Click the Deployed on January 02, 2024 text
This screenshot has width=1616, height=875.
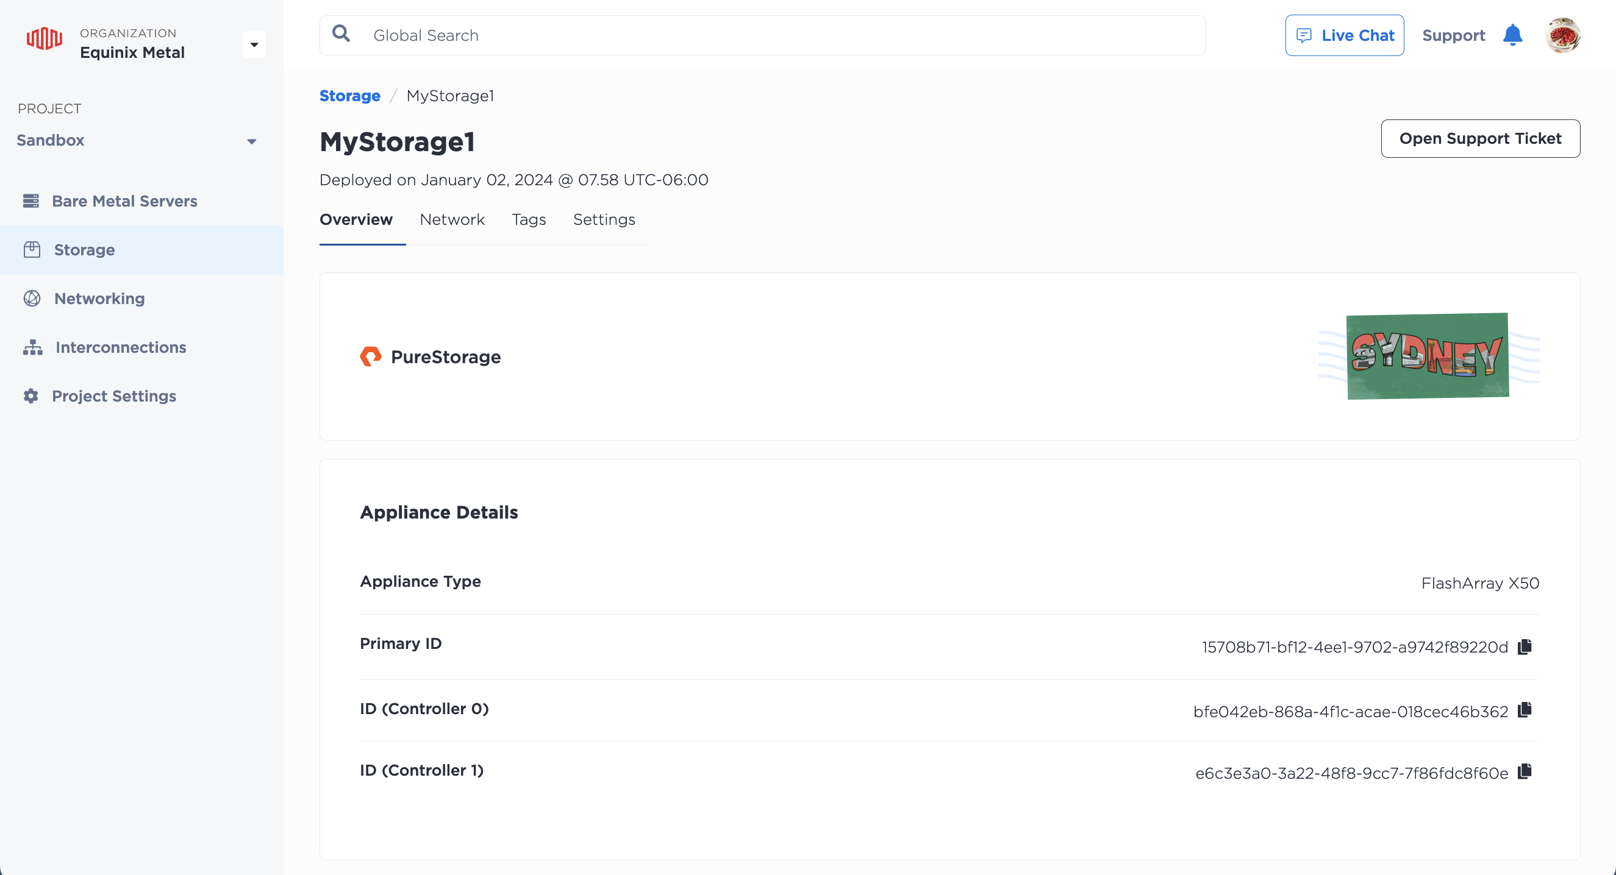point(514,180)
